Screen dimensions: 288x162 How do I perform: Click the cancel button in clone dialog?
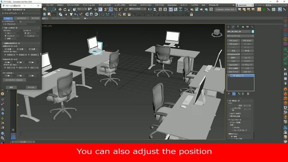[x=31, y=87]
